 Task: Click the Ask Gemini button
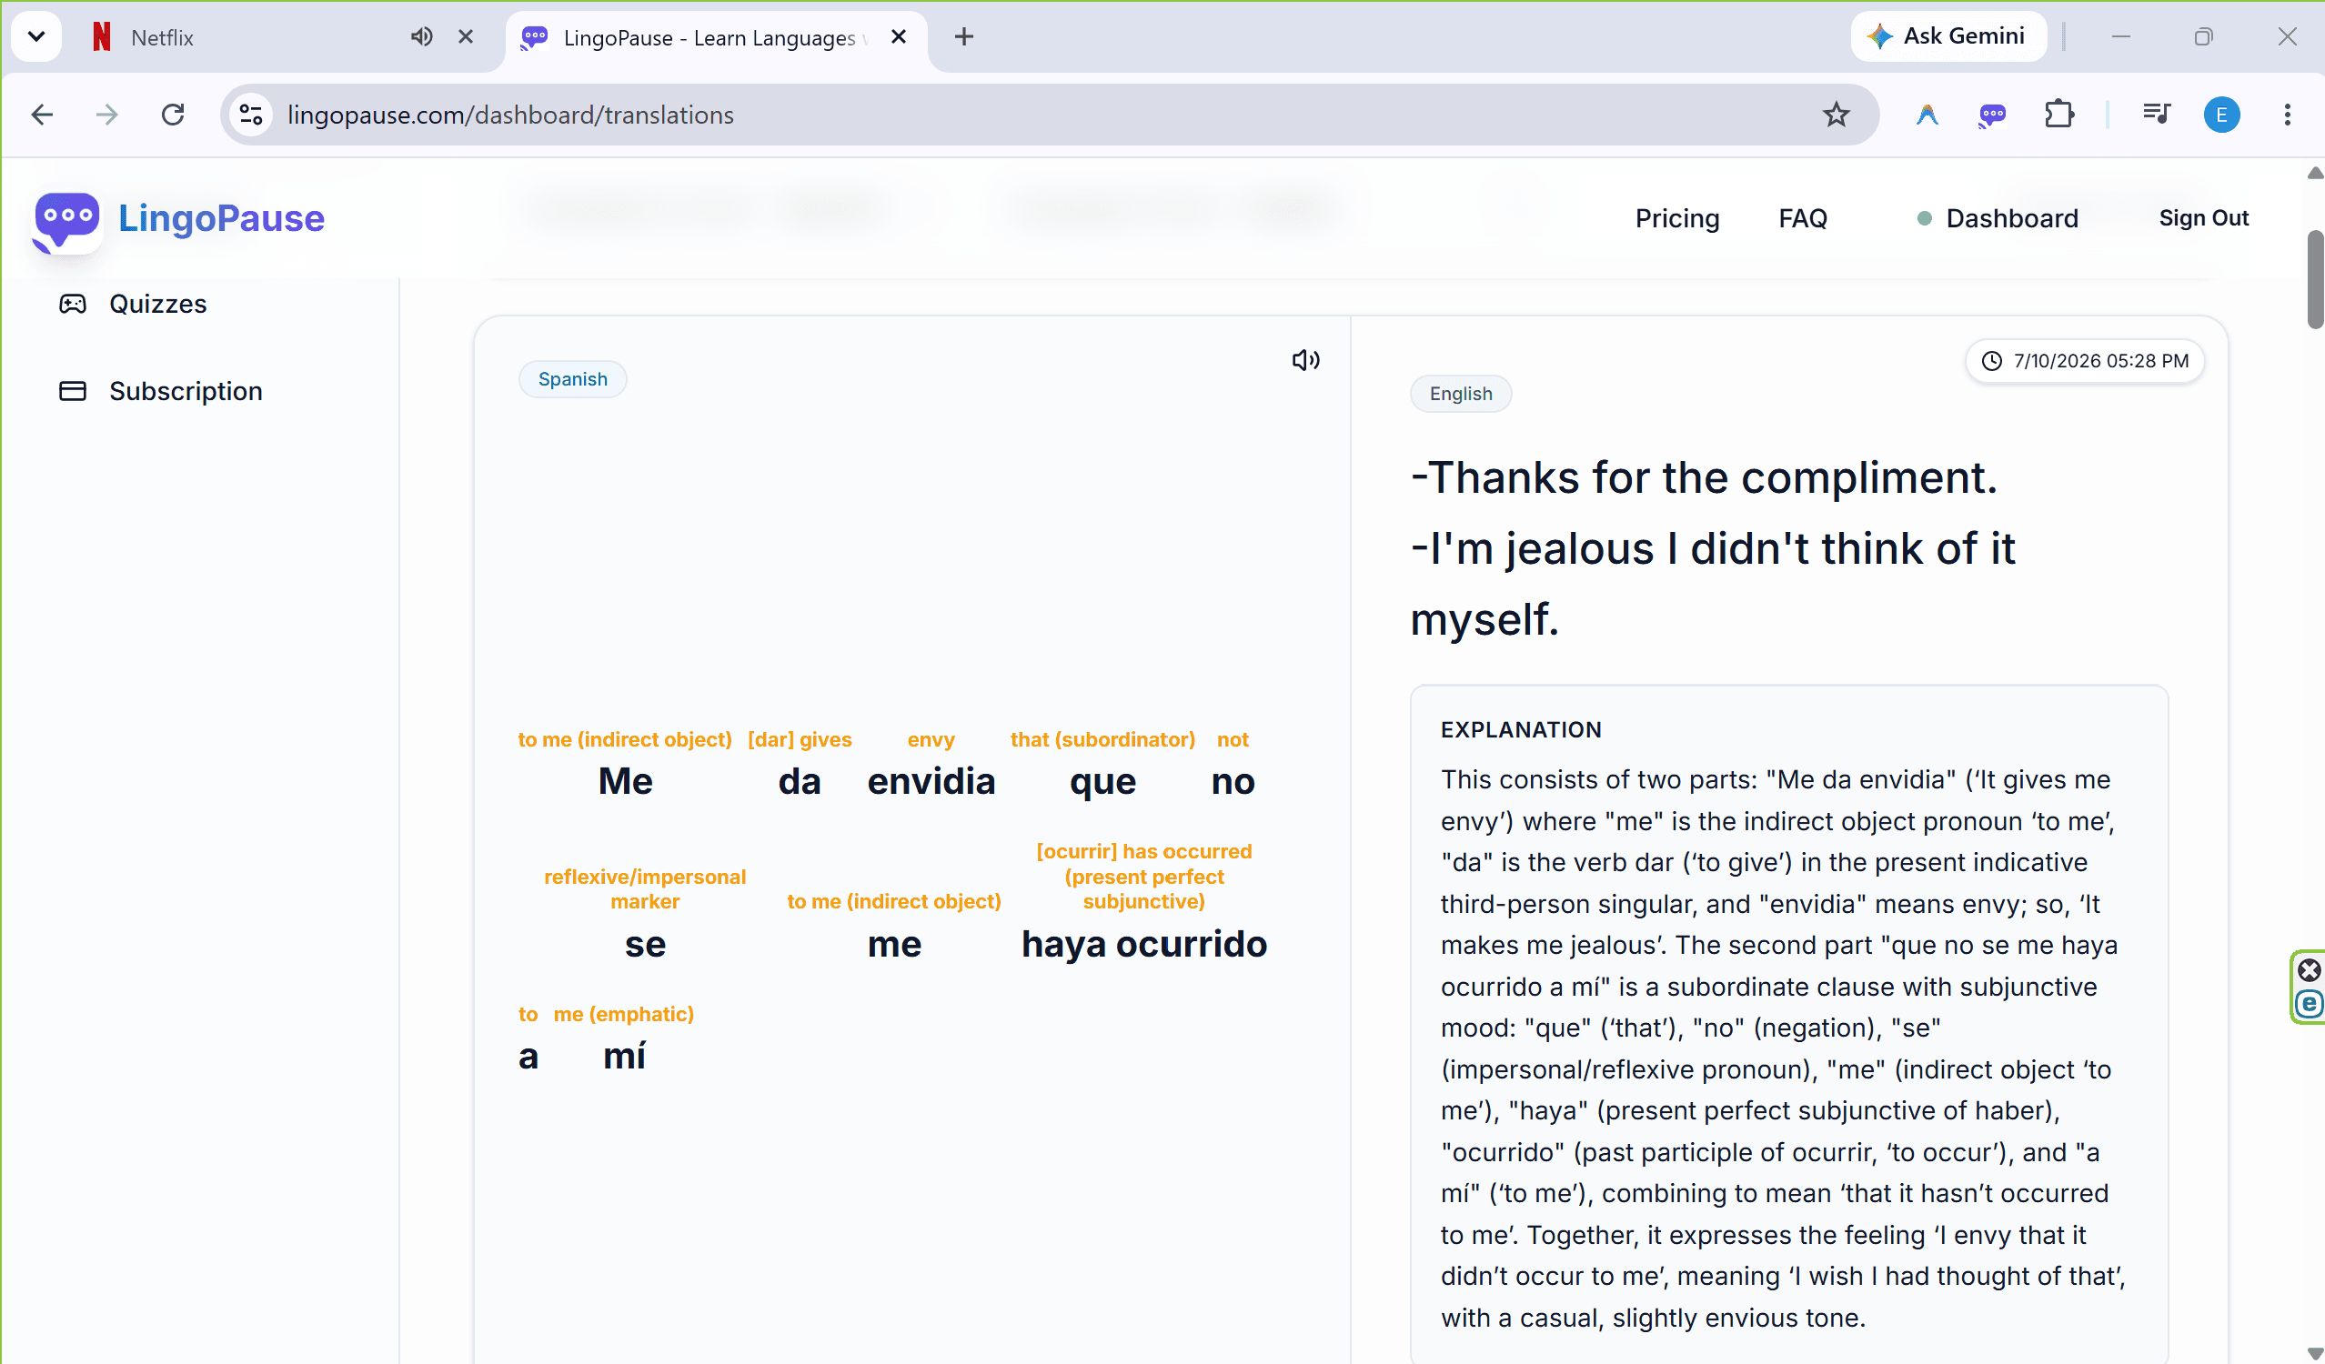point(1948,37)
